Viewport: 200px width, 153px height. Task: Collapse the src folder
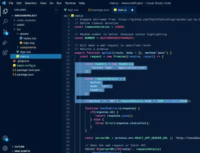[x=15, y=29]
